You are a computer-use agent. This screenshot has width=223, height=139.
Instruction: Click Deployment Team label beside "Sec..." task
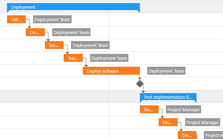(90, 45)
